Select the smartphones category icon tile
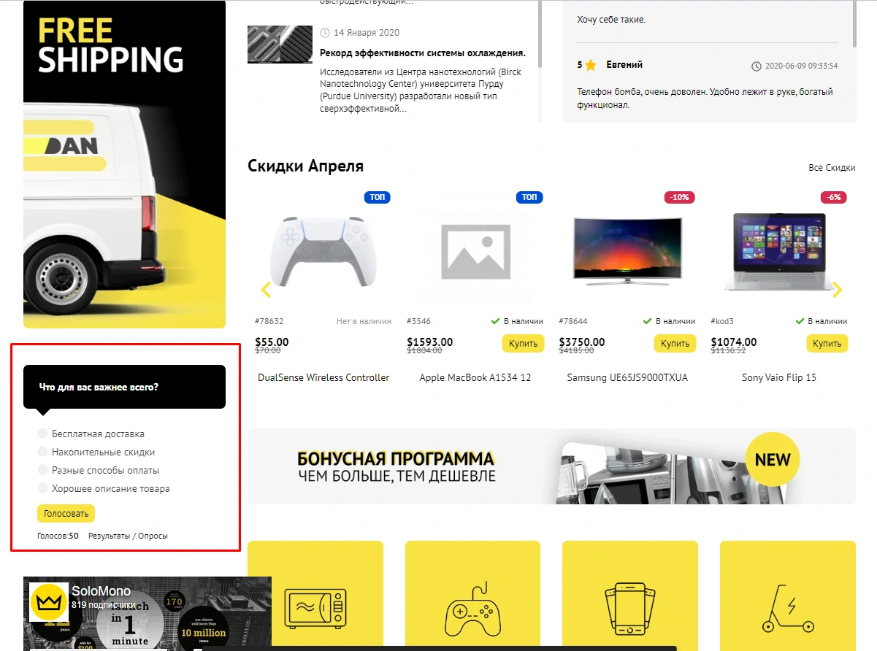Image resolution: width=877 pixels, height=651 pixels. pyautogui.click(x=630, y=596)
